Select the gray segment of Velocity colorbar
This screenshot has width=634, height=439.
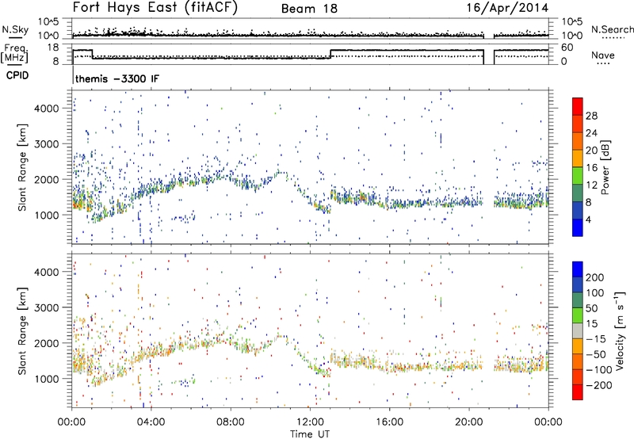(x=578, y=330)
